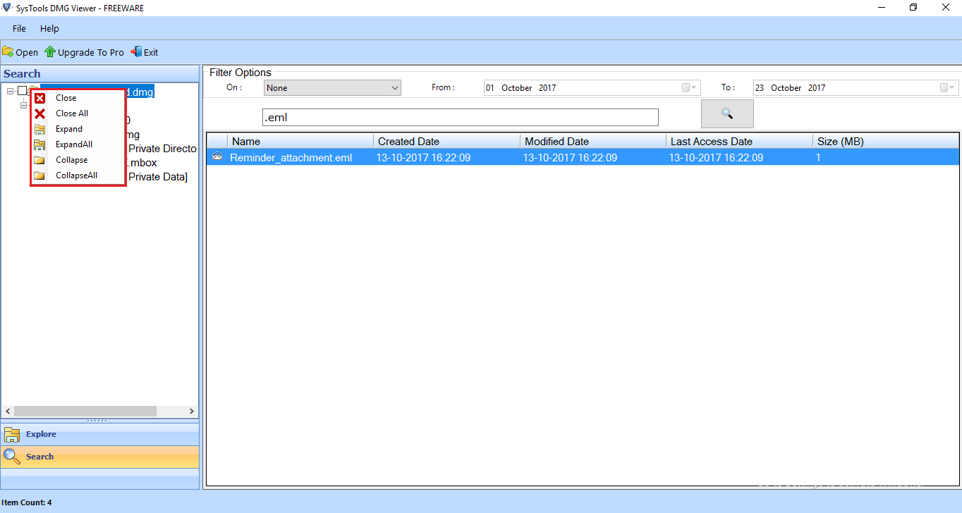The width and height of the screenshot is (962, 513).
Task: Open the Help menu
Action: [x=49, y=28]
